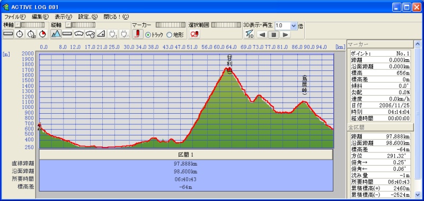Screen dimensions: 424x201
Task: Open the ファイル(F) menu
Action: click(x=15, y=17)
